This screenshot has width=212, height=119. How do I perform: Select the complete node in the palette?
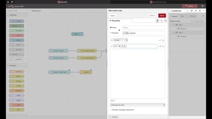[17, 31]
